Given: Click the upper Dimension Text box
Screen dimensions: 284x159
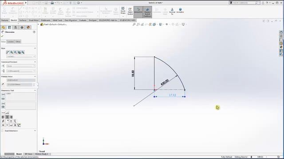Looking at the screenshot, I should click(x=21, y=96).
